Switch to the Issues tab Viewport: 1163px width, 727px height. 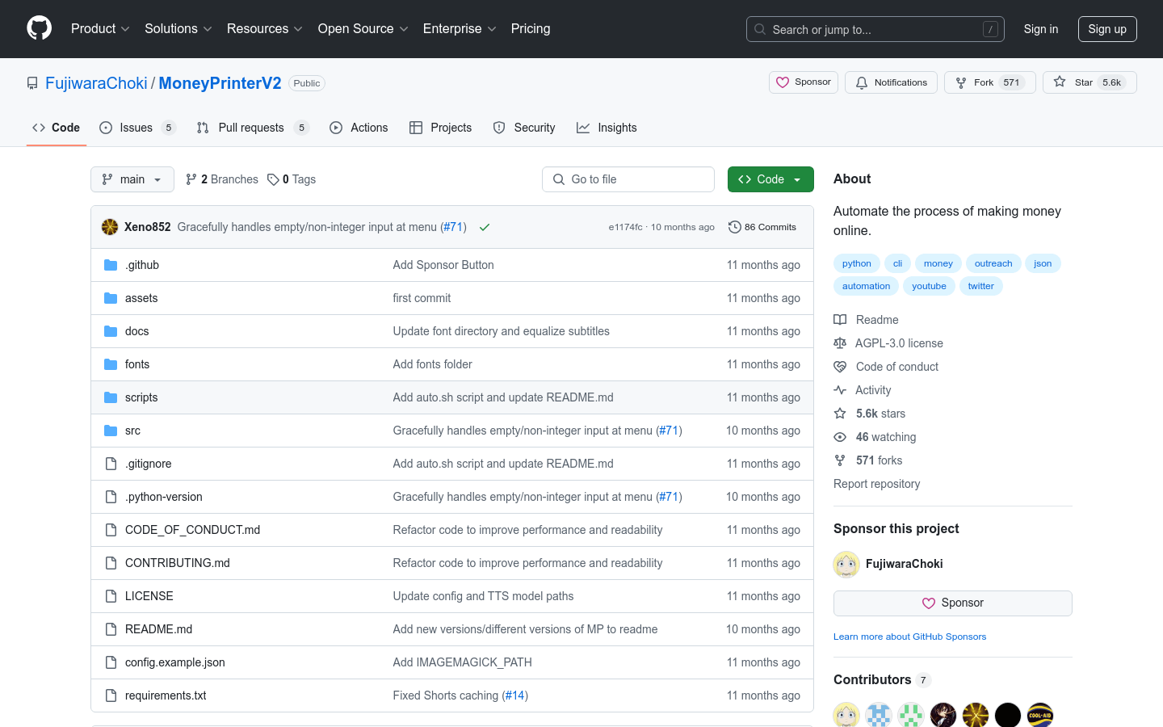[136, 128]
